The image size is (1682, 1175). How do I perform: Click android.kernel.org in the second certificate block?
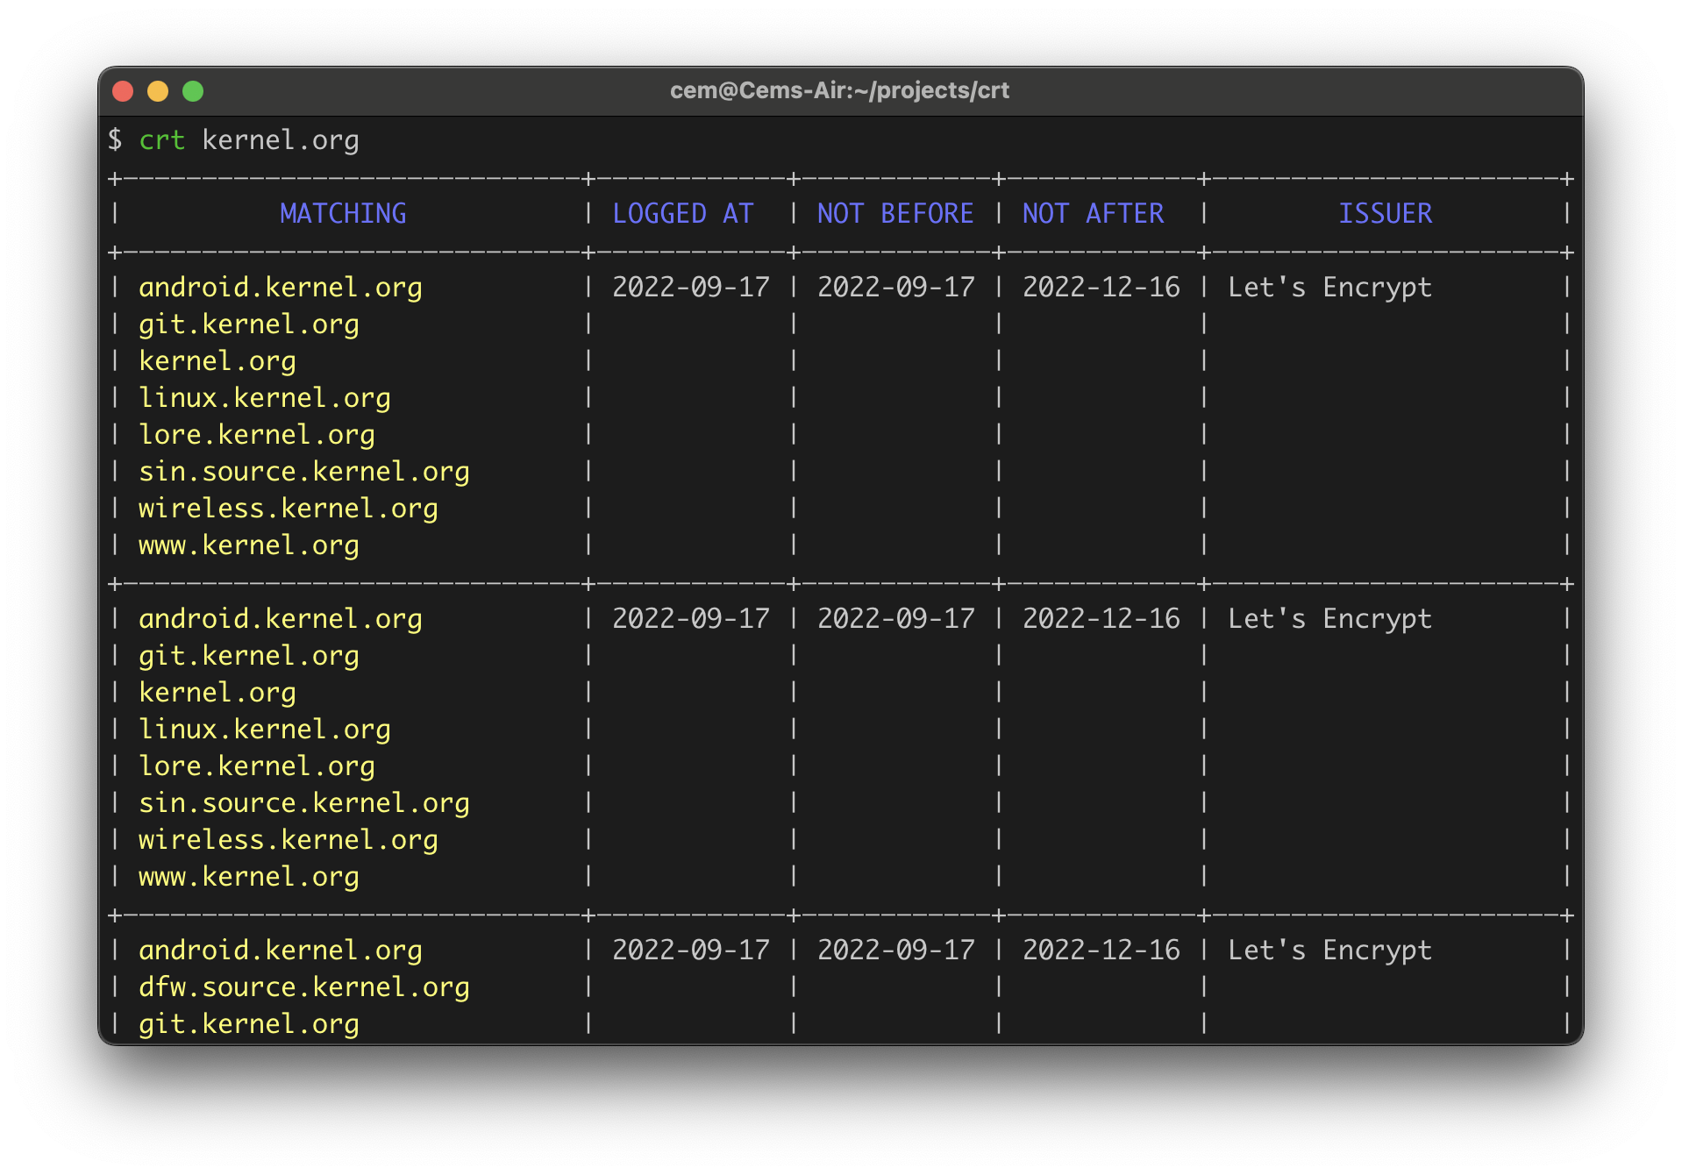click(x=281, y=619)
